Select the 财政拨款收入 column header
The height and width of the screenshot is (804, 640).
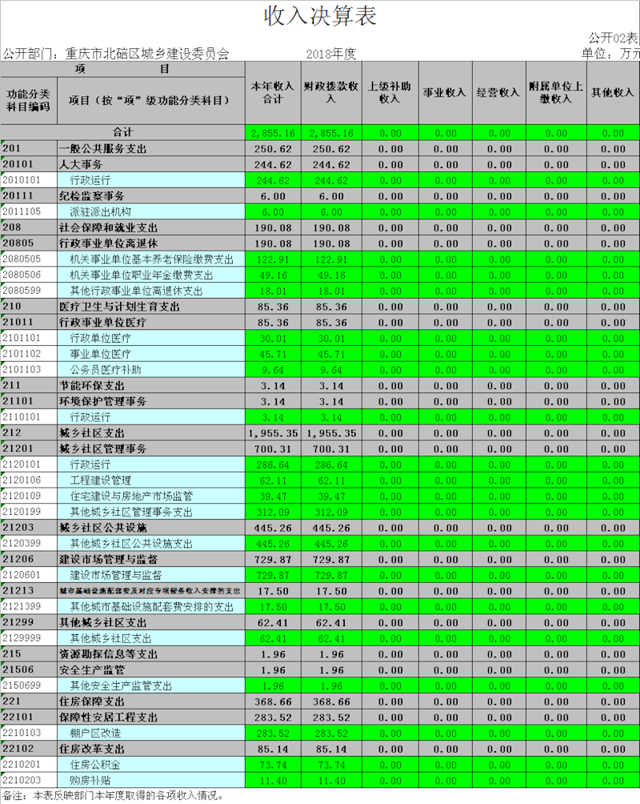click(330, 93)
